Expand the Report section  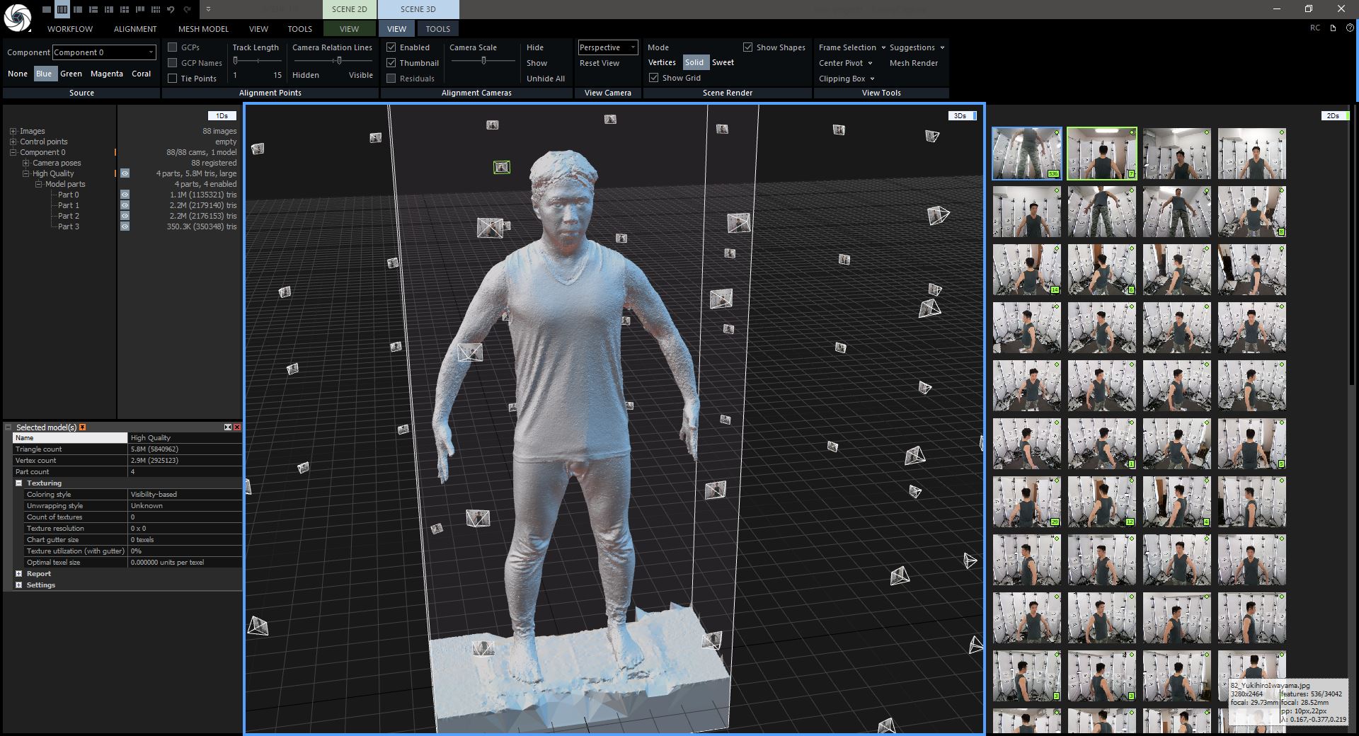point(19,574)
